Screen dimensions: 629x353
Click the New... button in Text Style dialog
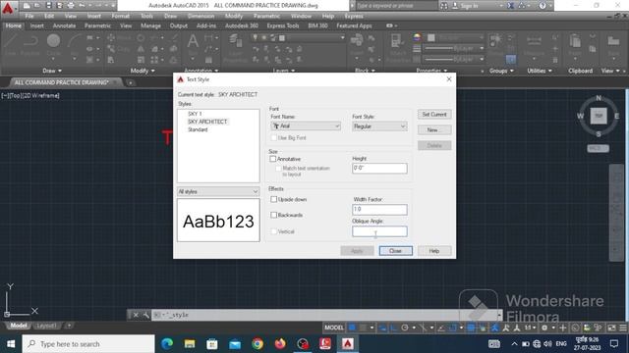pyautogui.click(x=434, y=130)
